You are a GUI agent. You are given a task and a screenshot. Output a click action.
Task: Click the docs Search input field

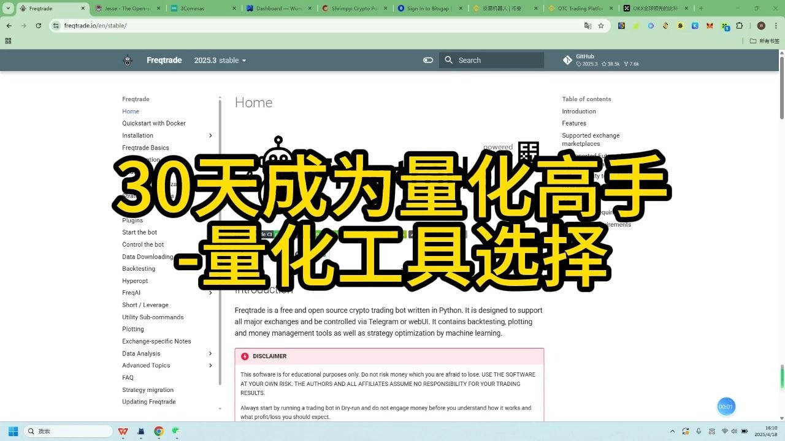pyautogui.click(x=491, y=60)
